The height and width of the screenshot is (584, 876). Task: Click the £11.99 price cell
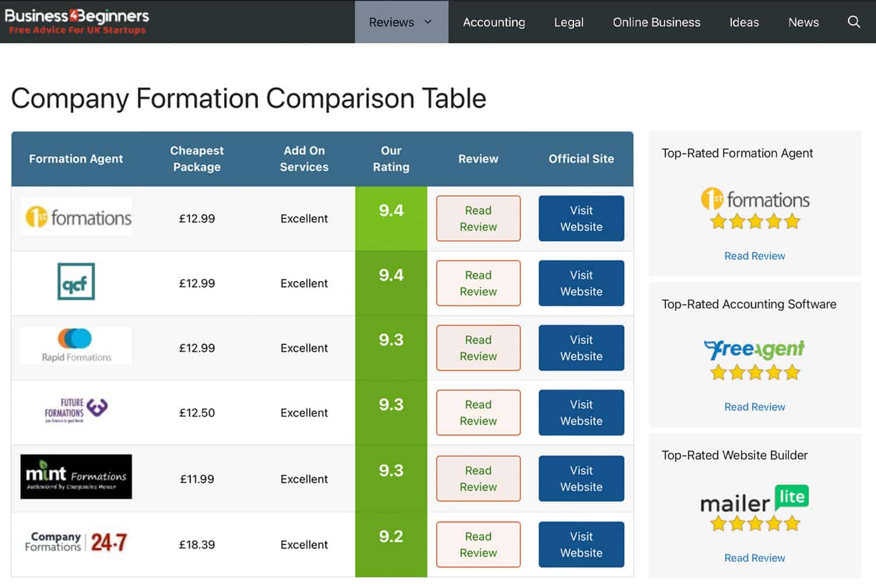[197, 479]
